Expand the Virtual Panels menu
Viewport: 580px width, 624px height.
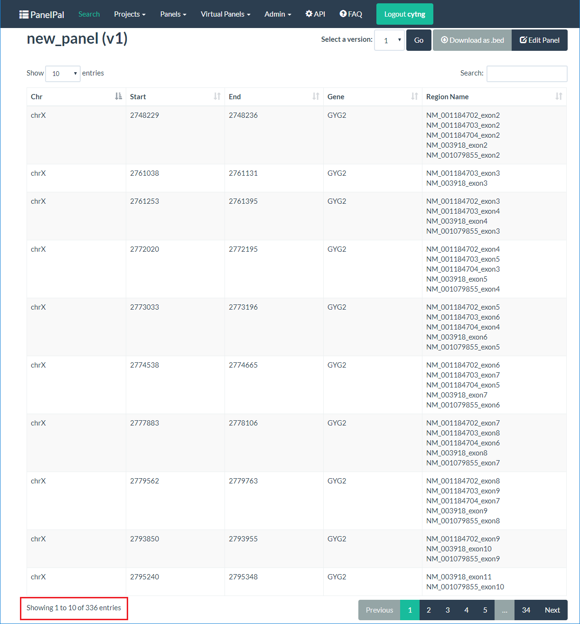pyautogui.click(x=225, y=14)
